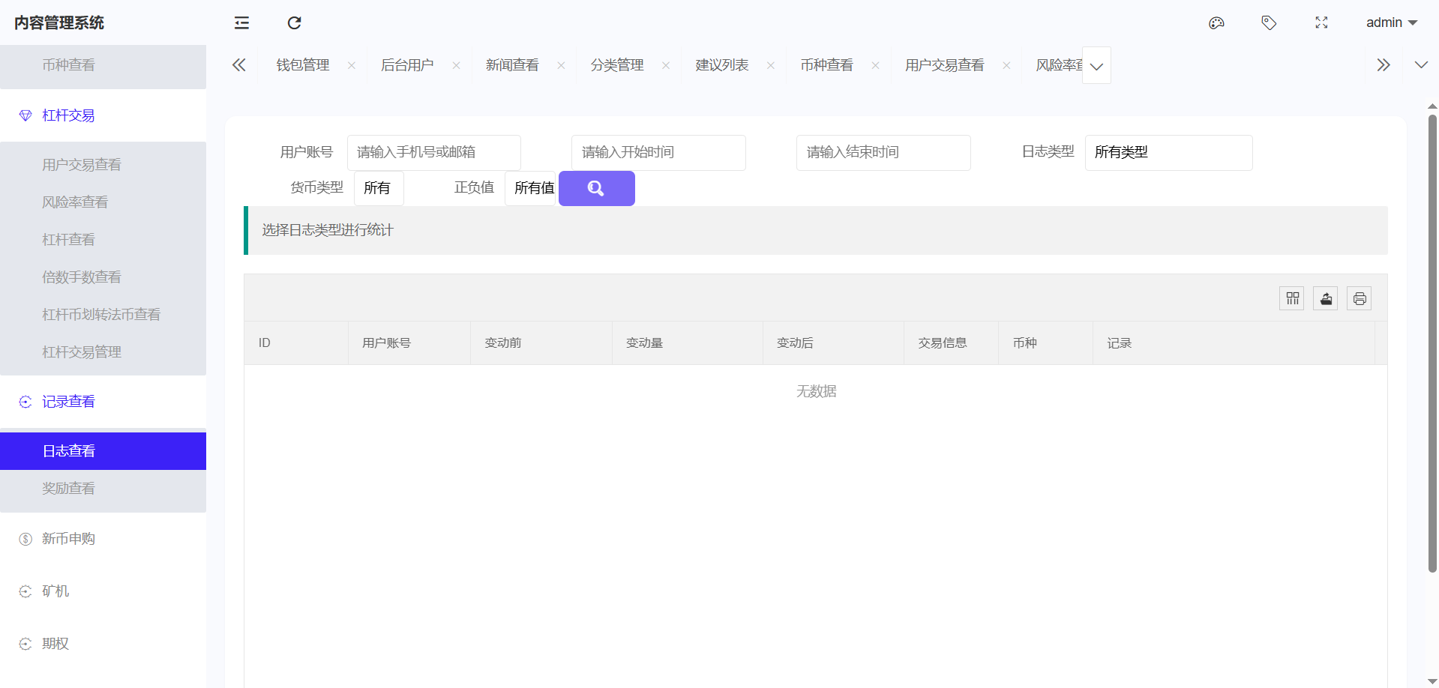Open the theme palette icon
The width and height of the screenshot is (1439, 688).
click(x=1216, y=23)
